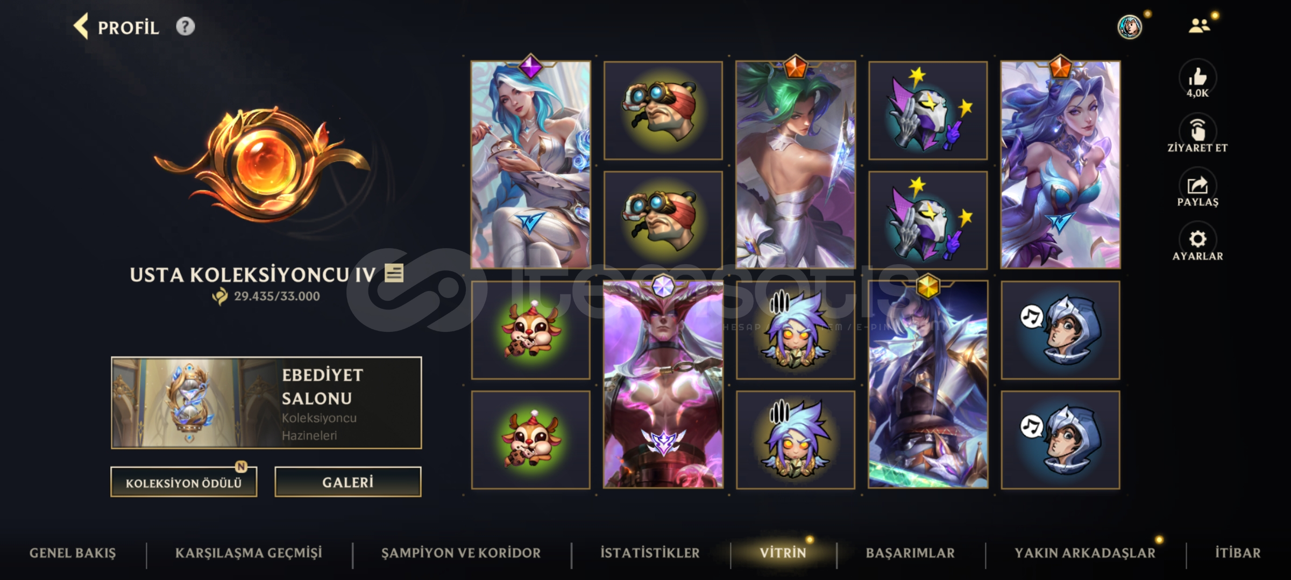Click the thumbs-up like icon
The height and width of the screenshot is (580, 1291).
pos(1197,77)
